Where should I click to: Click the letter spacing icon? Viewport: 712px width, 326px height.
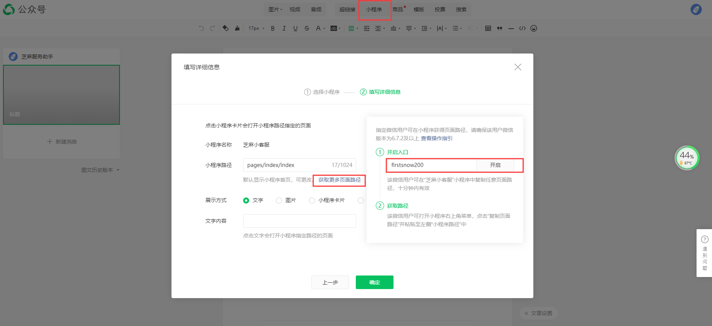pos(440,28)
